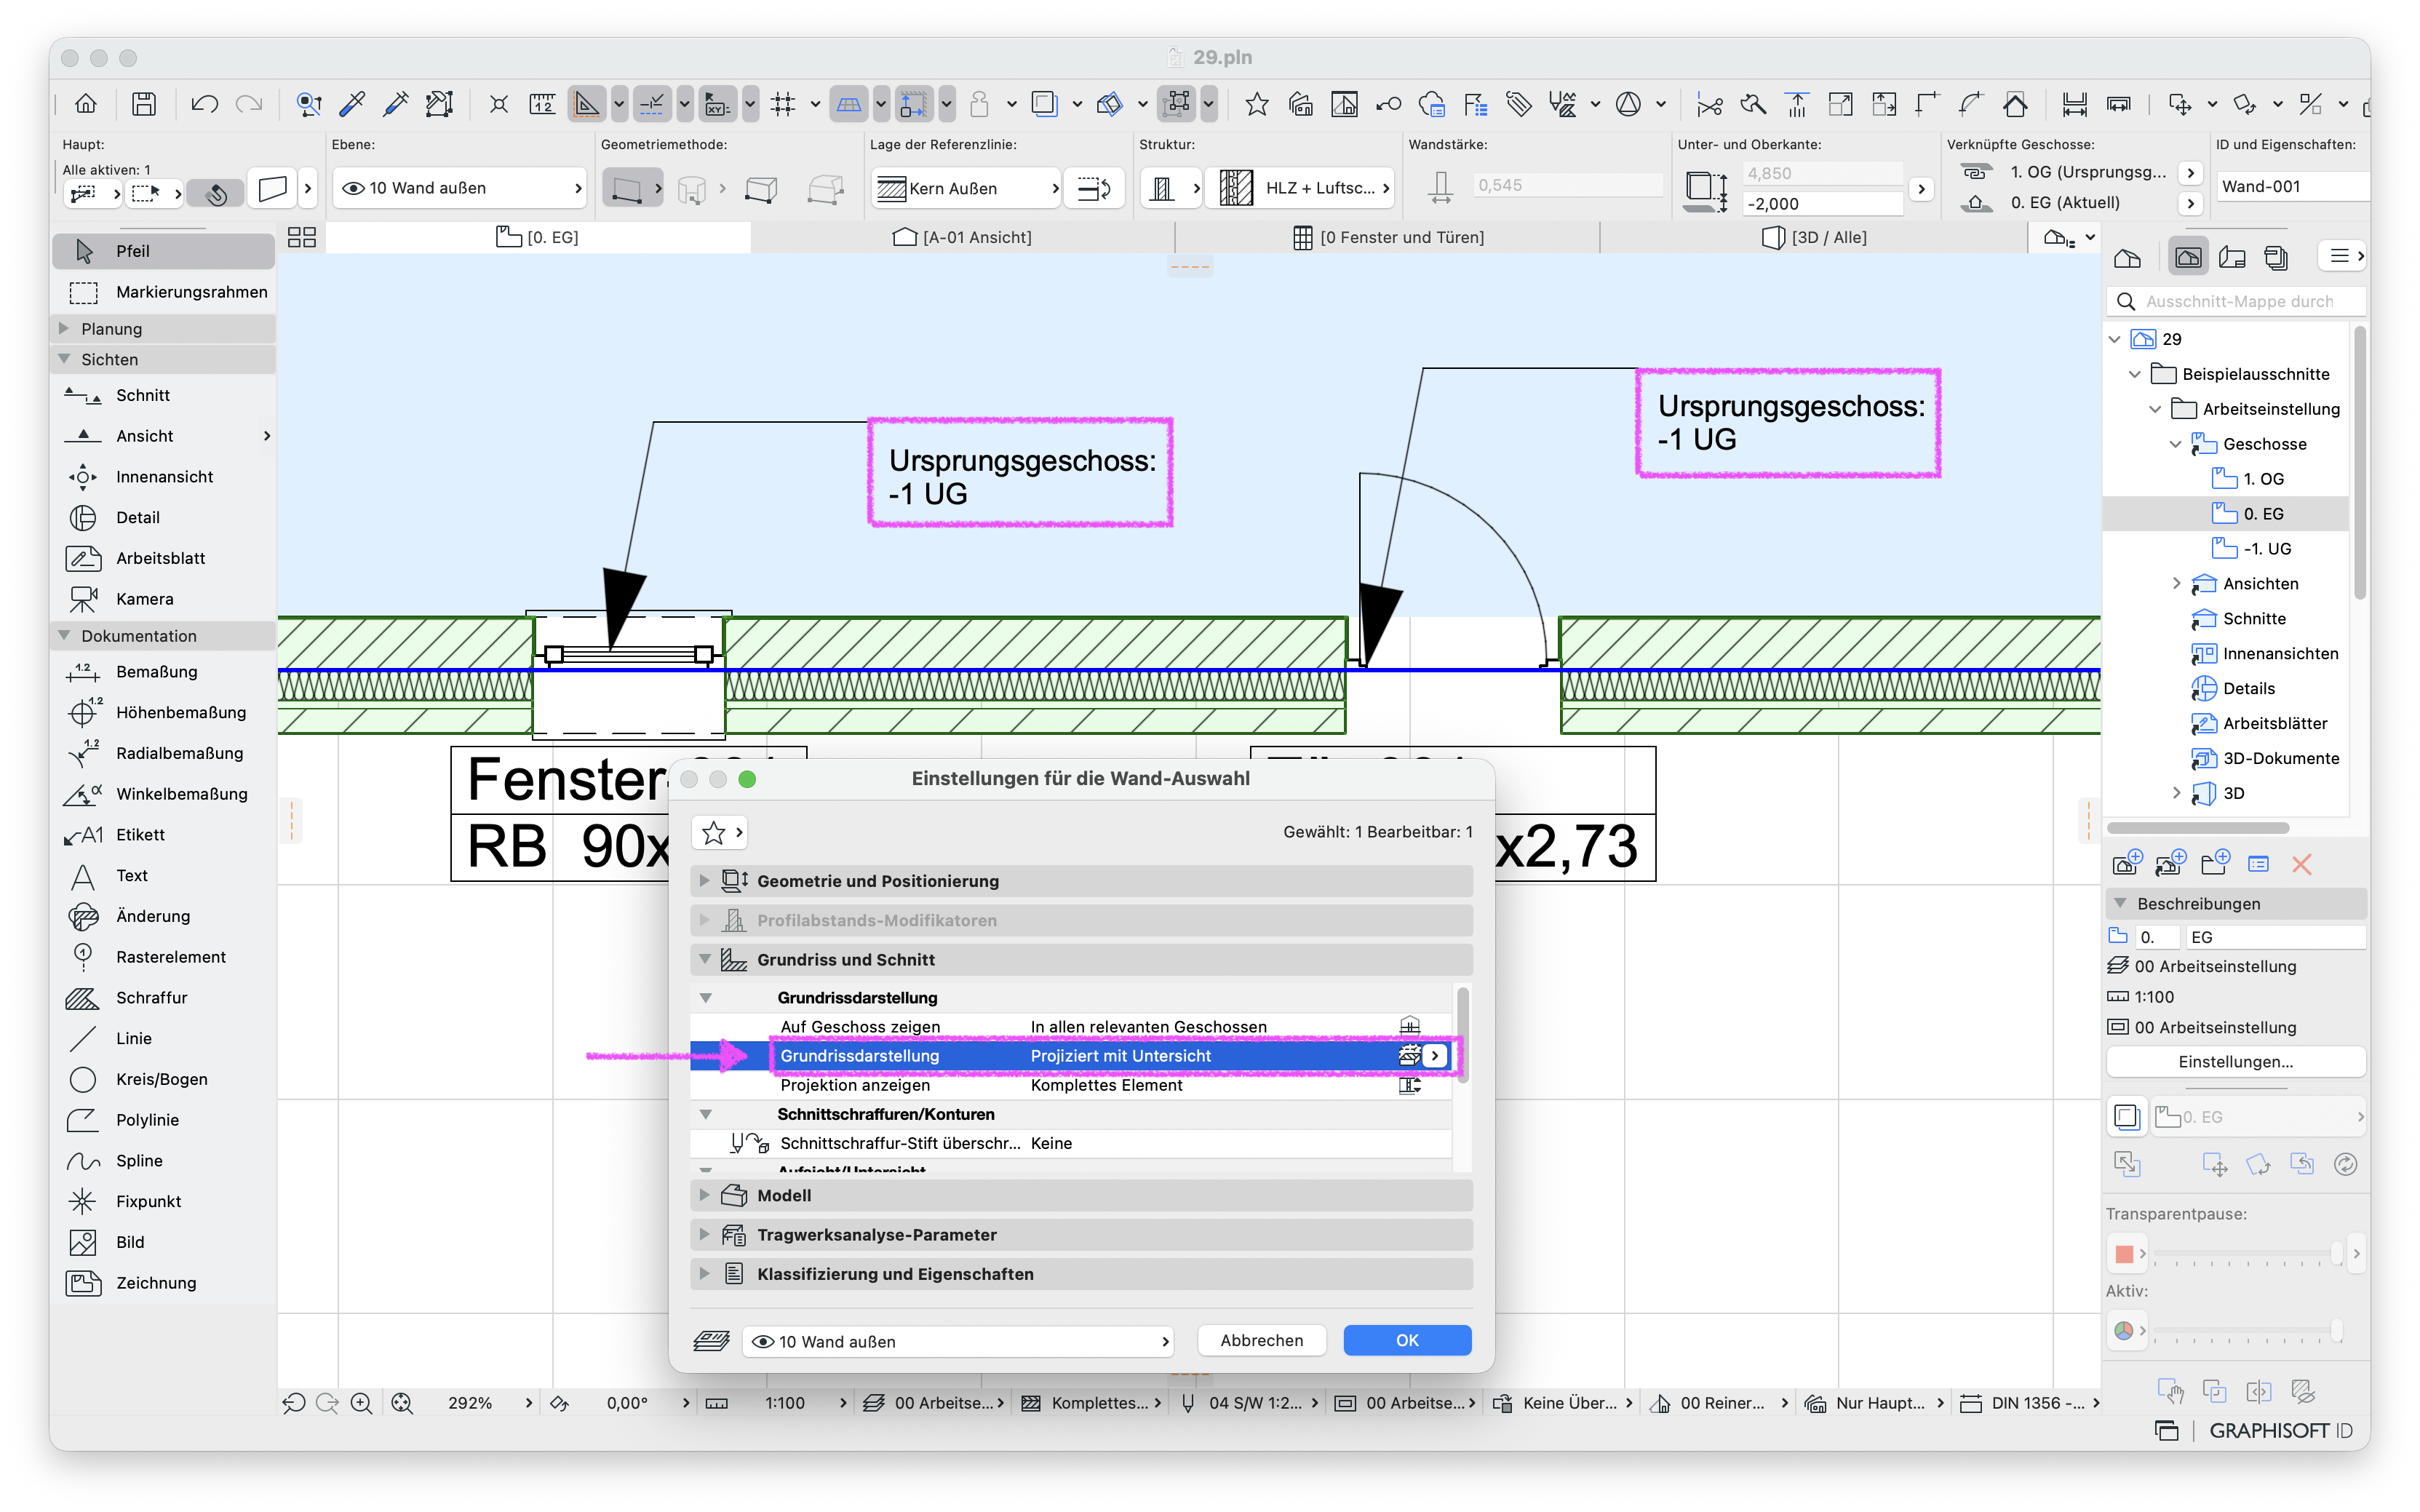Expand the Geometrie und Positionierung section

1080,881
